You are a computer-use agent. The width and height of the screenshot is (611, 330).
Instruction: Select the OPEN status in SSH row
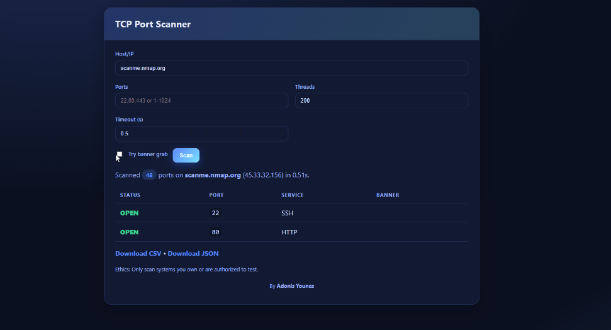coord(130,213)
